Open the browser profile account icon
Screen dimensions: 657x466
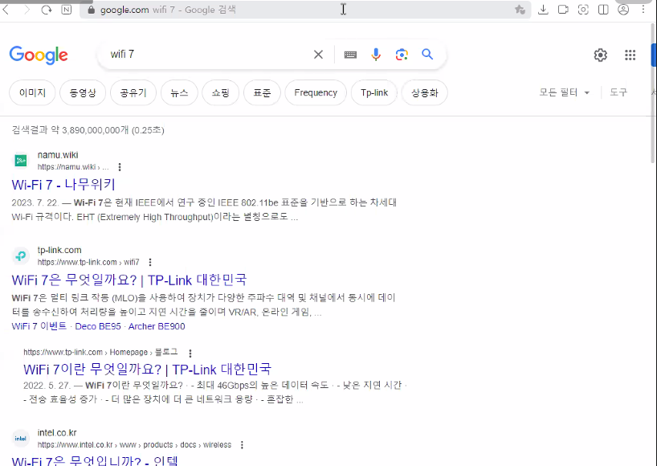point(623,10)
